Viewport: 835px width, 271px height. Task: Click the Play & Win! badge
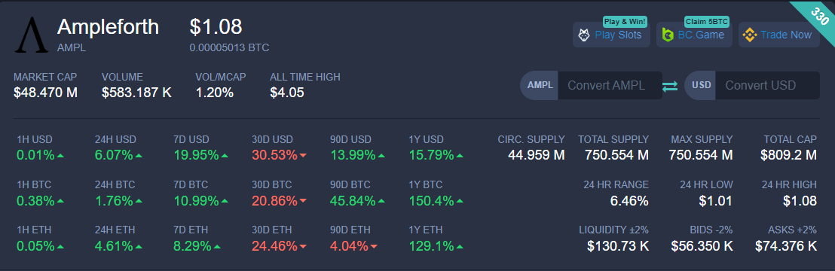pyautogui.click(x=625, y=22)
